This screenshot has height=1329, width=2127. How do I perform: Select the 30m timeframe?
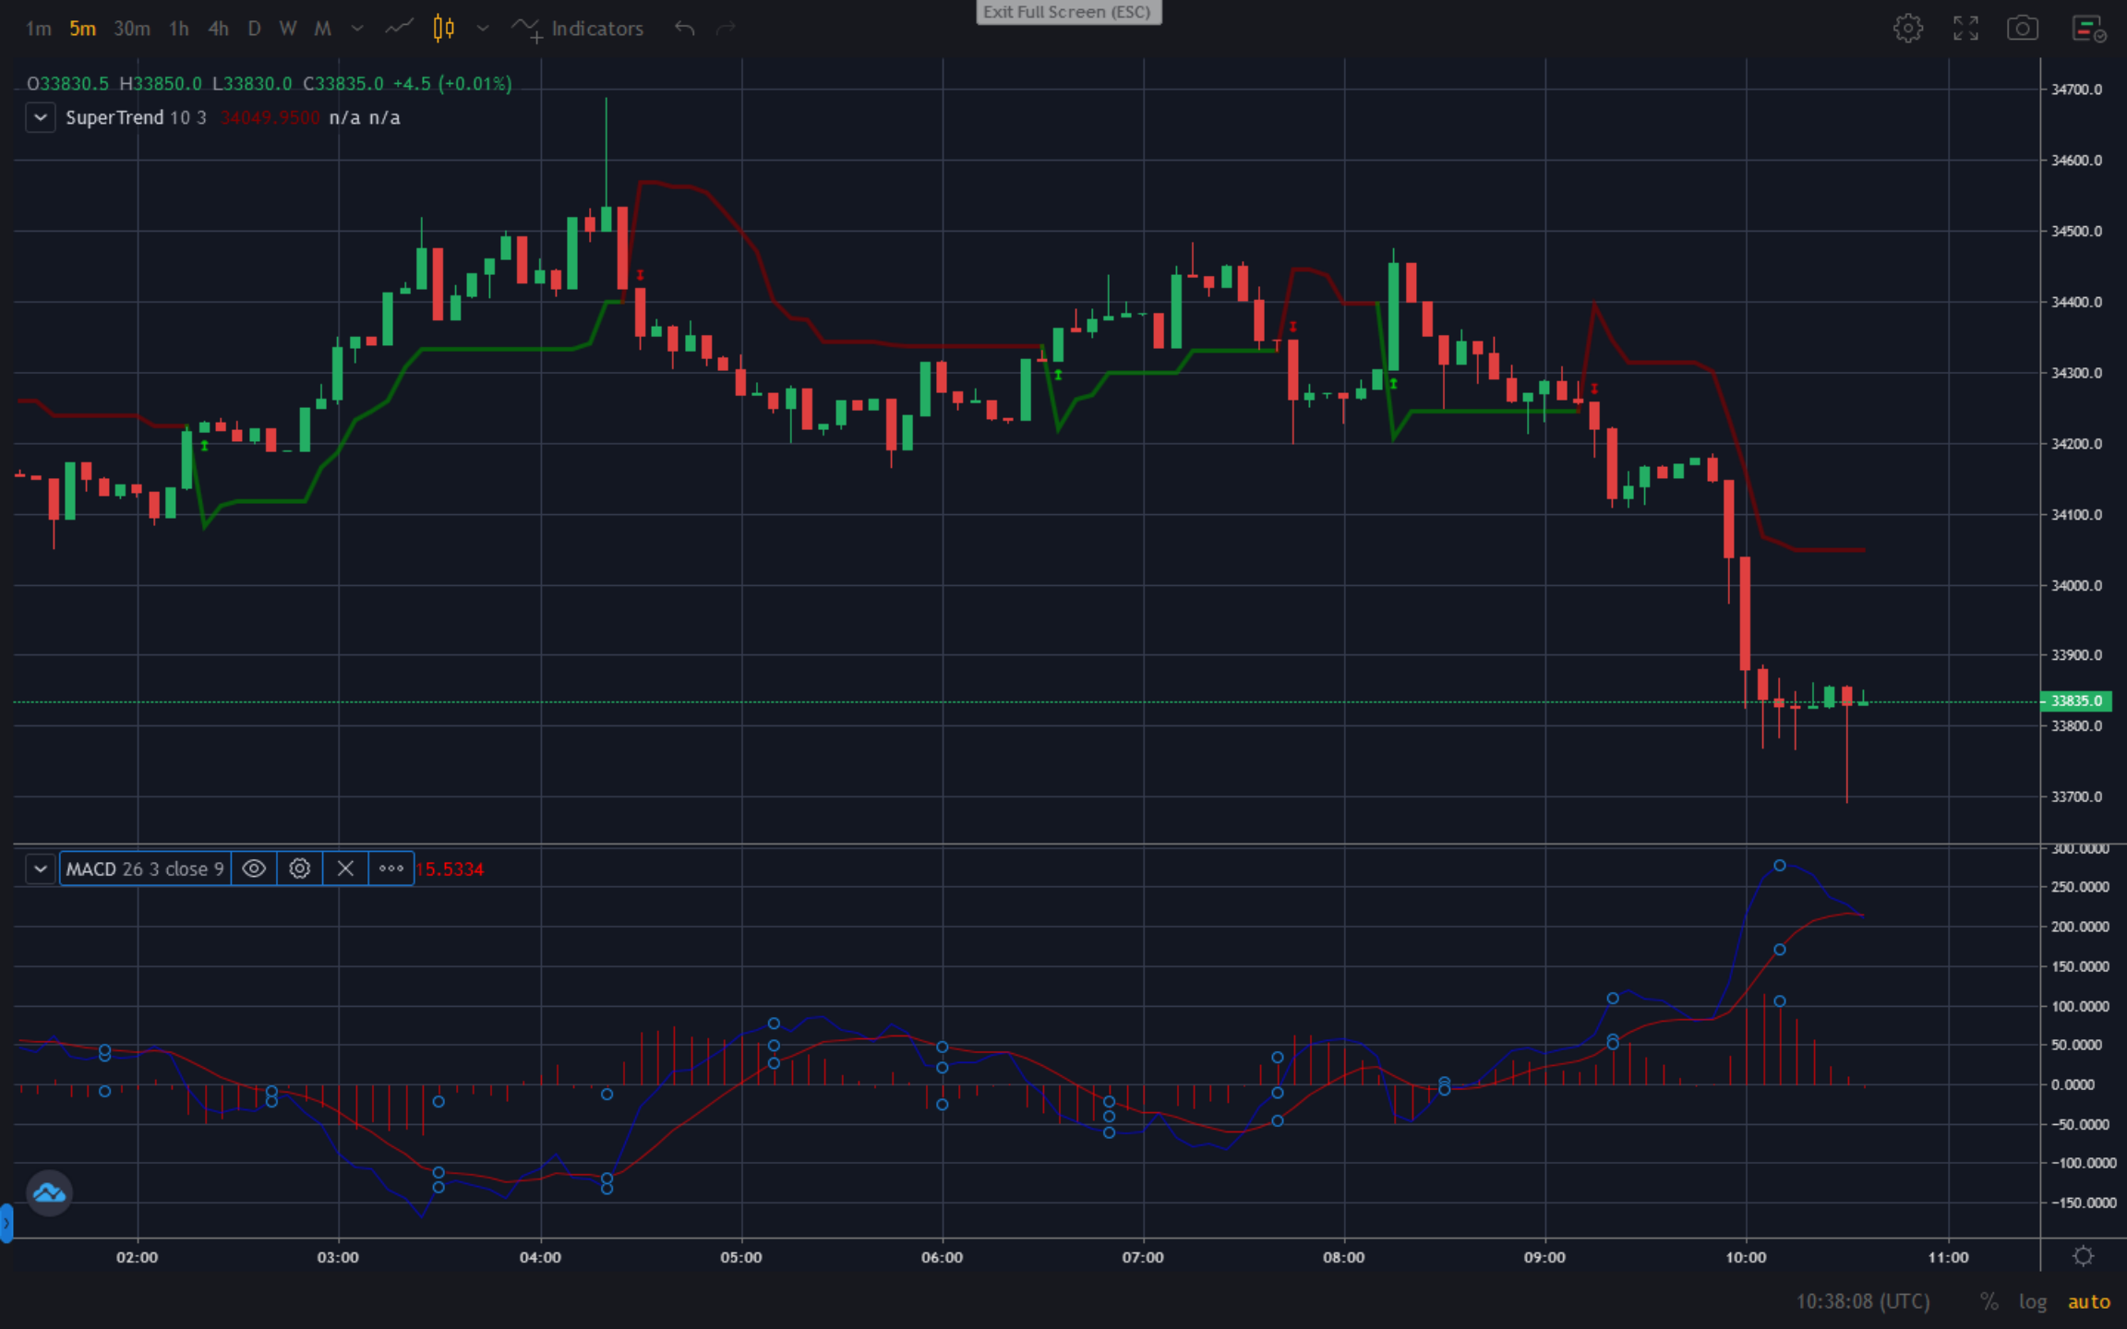click(132, 29)
